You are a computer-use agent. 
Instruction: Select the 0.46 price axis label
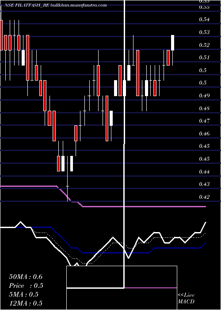coord(204,133)
